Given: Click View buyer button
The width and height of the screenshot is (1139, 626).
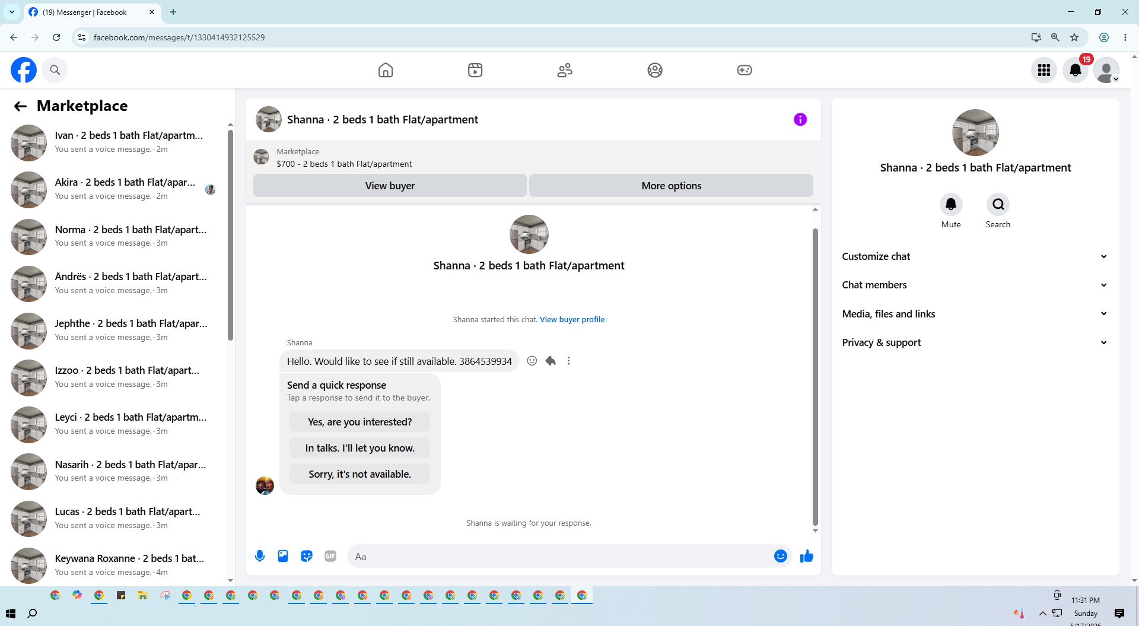Looking at the screenshot, I should pyautogui.click(x=390, y=186).
